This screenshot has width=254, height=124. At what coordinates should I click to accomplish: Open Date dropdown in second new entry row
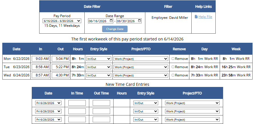pos(48,111)
